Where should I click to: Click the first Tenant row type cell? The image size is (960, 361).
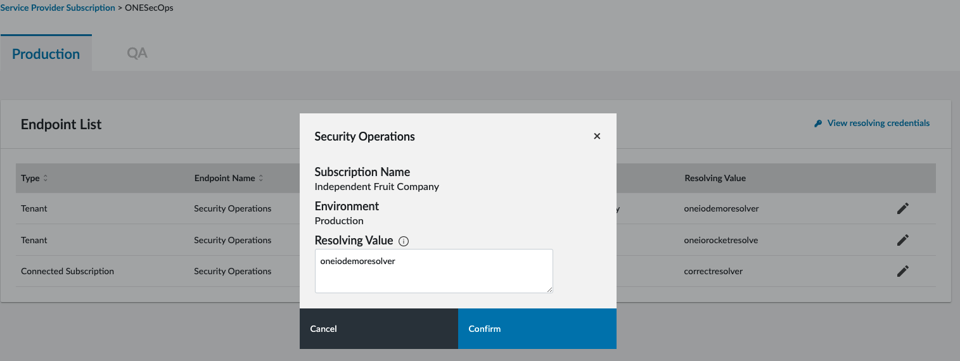coord(34,208)
